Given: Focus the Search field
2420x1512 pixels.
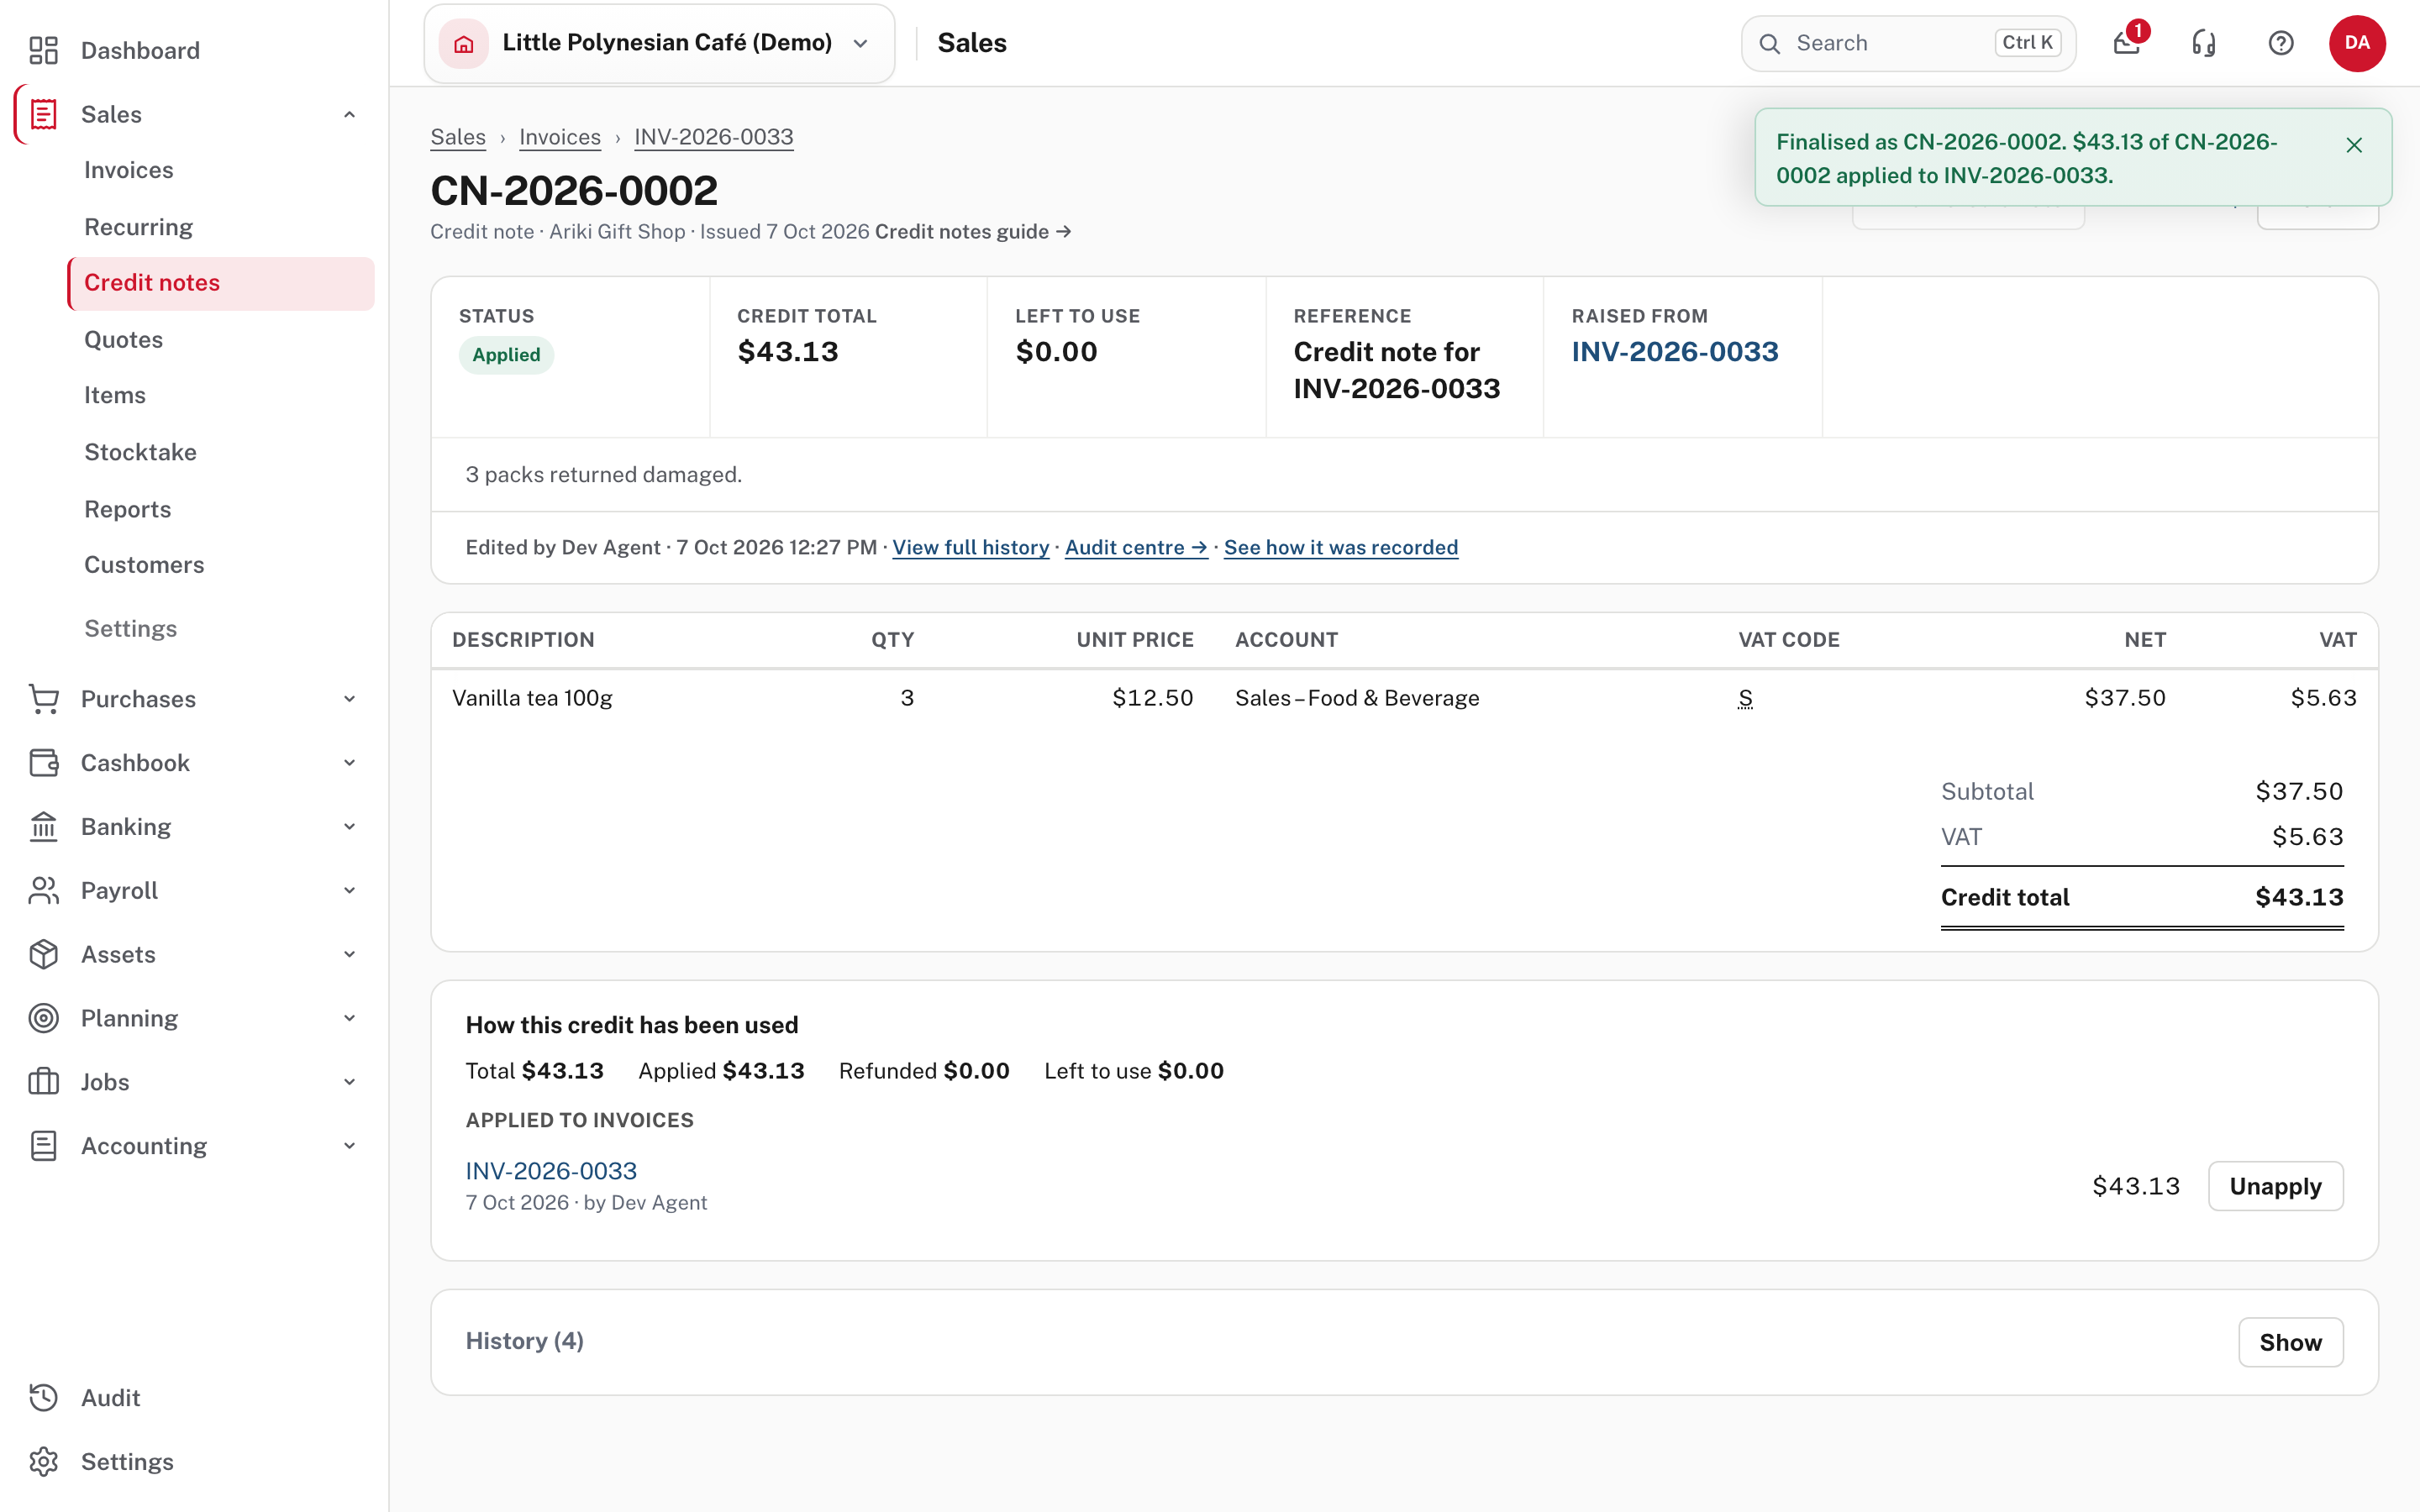Looking at the screenshot, I should point(1908,43).
